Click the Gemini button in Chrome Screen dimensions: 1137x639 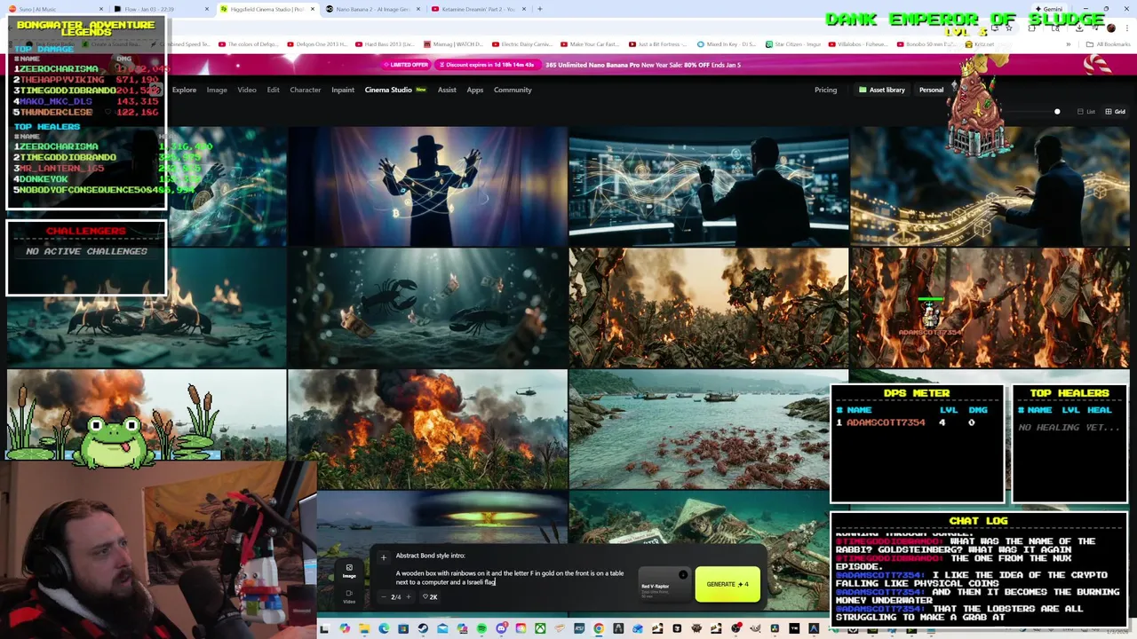[1049, 9]
